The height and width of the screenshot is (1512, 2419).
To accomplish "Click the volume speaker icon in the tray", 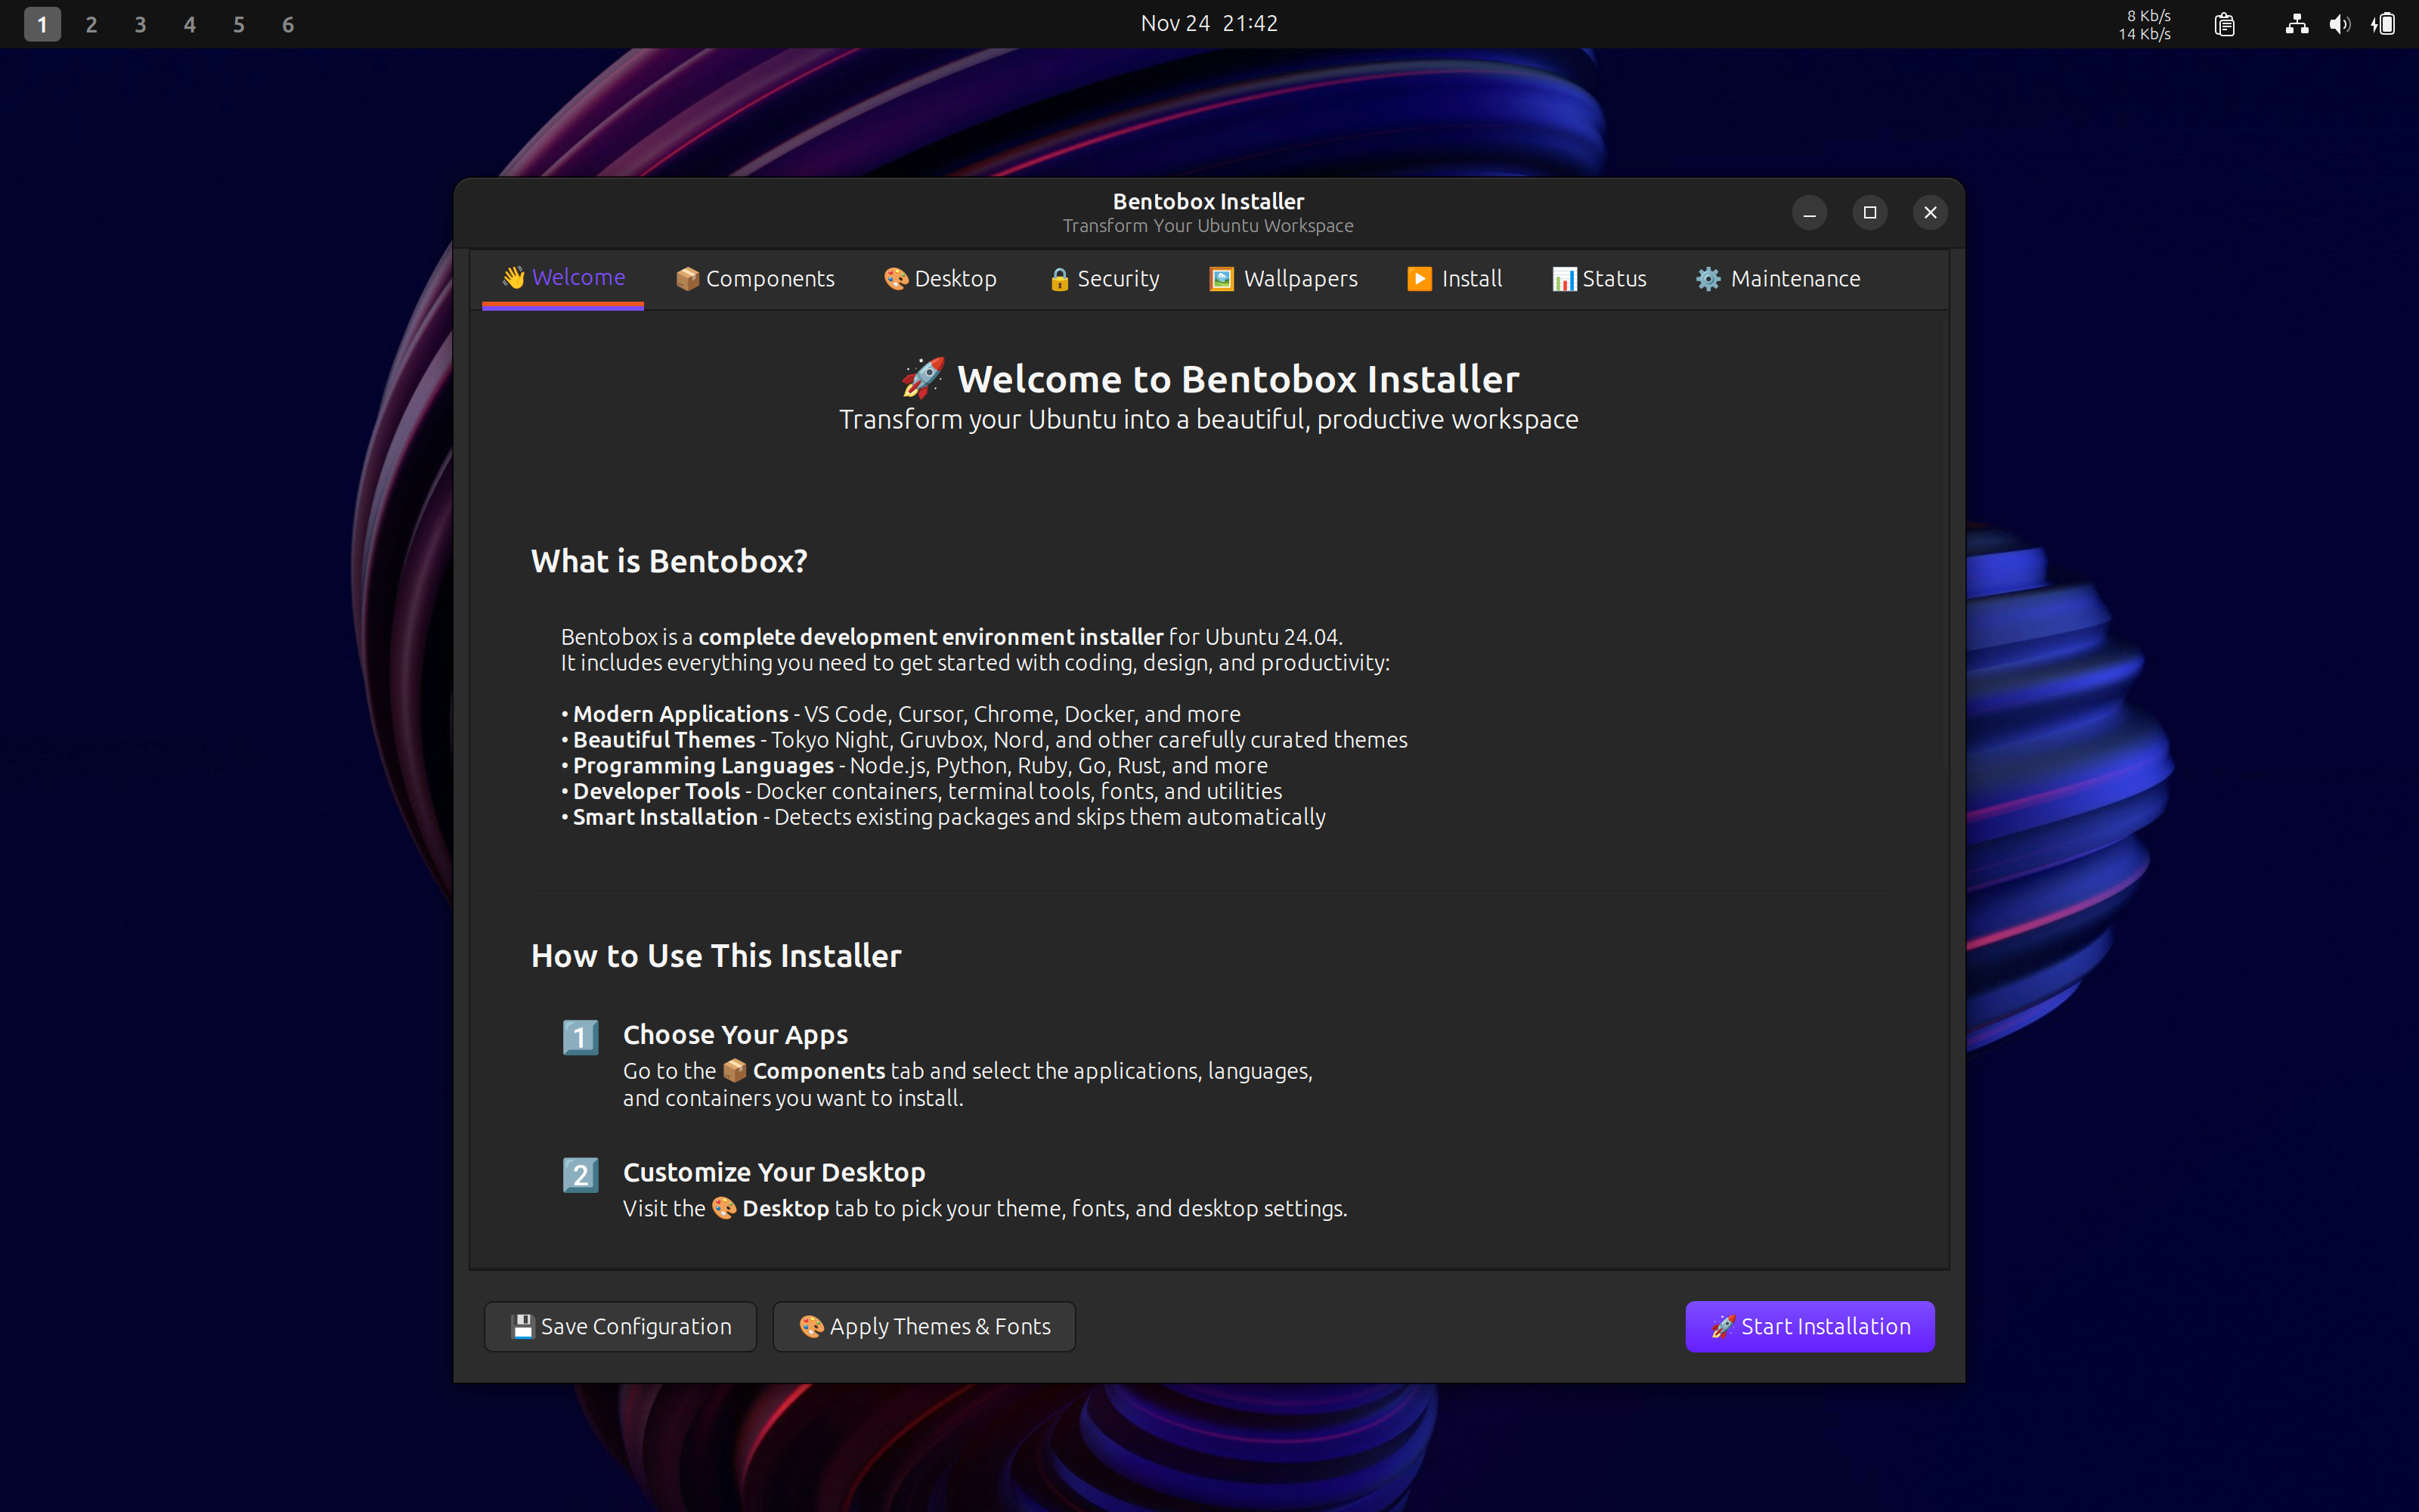I will [x=2340, y=23].
